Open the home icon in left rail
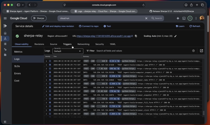The height and width of the screenshot is (125, 210). 5,33
